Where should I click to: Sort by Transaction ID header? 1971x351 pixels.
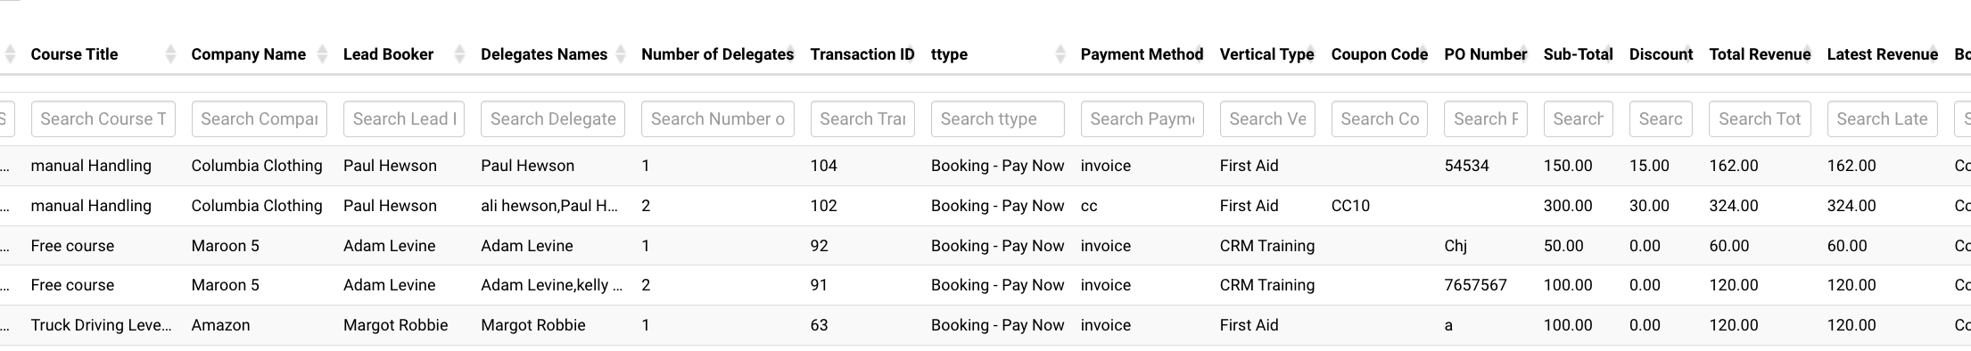[x=862, y=54]
